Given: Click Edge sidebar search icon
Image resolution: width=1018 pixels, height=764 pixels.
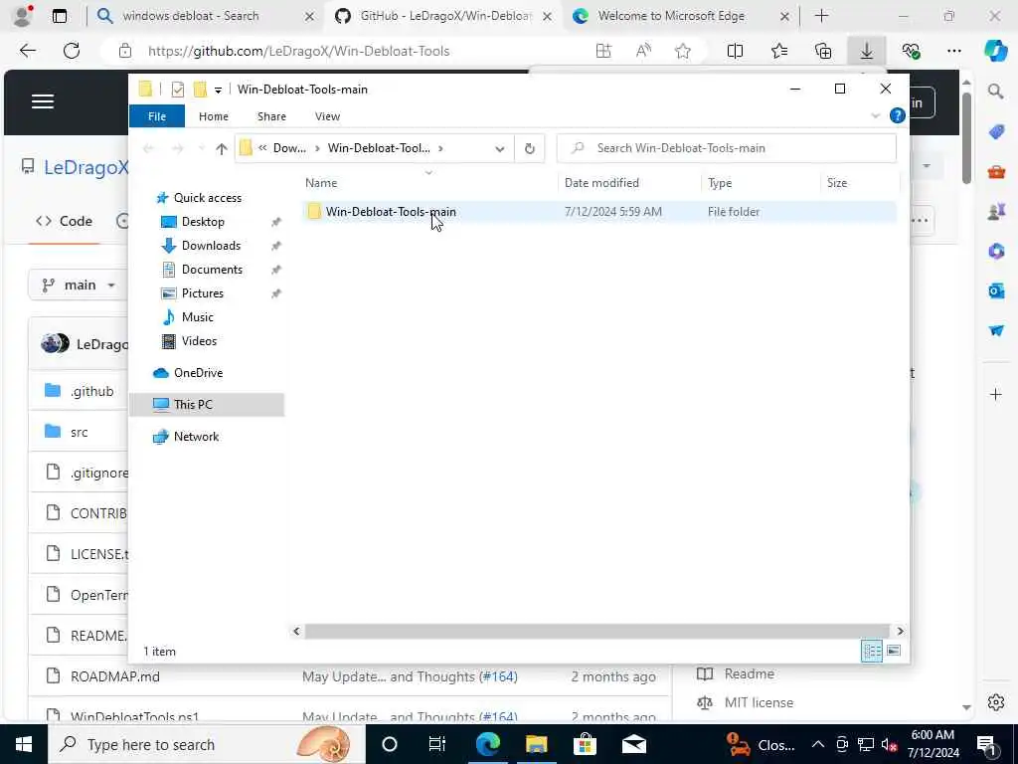Looking at the screenshot, I should point(996,92).
